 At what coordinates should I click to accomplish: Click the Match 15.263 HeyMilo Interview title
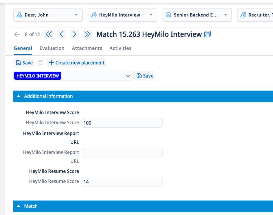[149, 34]
